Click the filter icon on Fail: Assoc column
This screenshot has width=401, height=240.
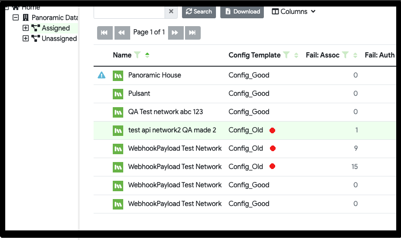[345, 55]
